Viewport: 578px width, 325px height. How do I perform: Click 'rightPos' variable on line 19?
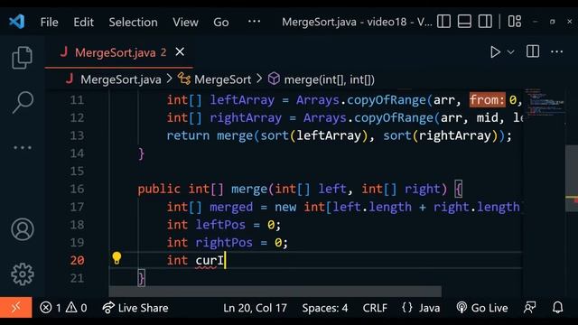pos(224,243)
